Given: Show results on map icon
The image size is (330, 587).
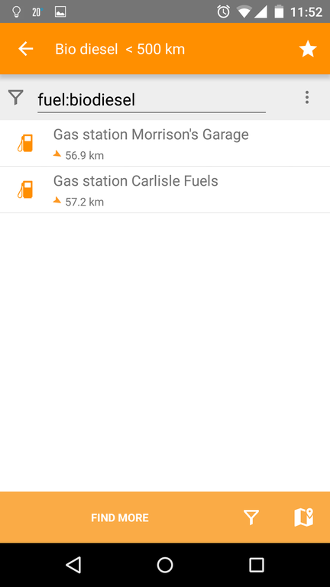Looking at the screenshot, I should [303, 517].
